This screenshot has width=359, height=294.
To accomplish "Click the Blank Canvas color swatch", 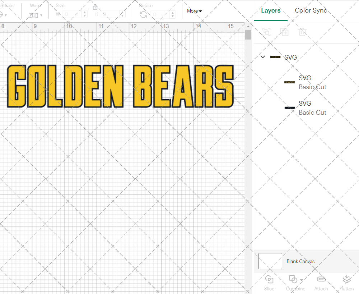I will 270,261.
